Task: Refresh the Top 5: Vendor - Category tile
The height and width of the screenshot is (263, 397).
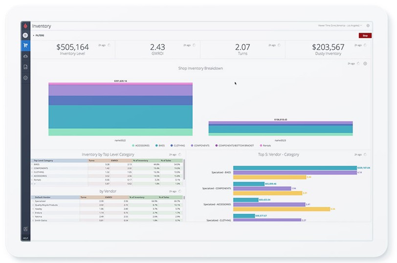Action: [365, 155]
